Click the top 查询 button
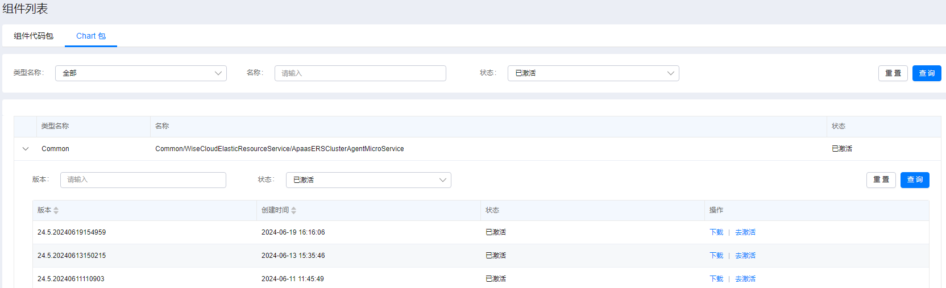946x288 pixels. (x=927, y=73)
